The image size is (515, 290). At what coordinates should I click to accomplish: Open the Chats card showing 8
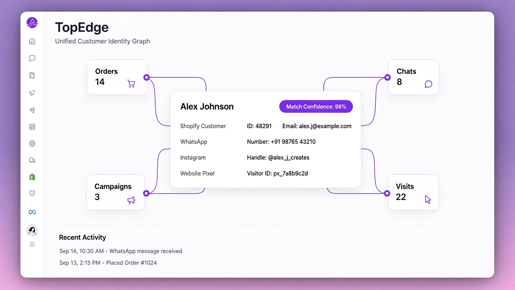413,77
